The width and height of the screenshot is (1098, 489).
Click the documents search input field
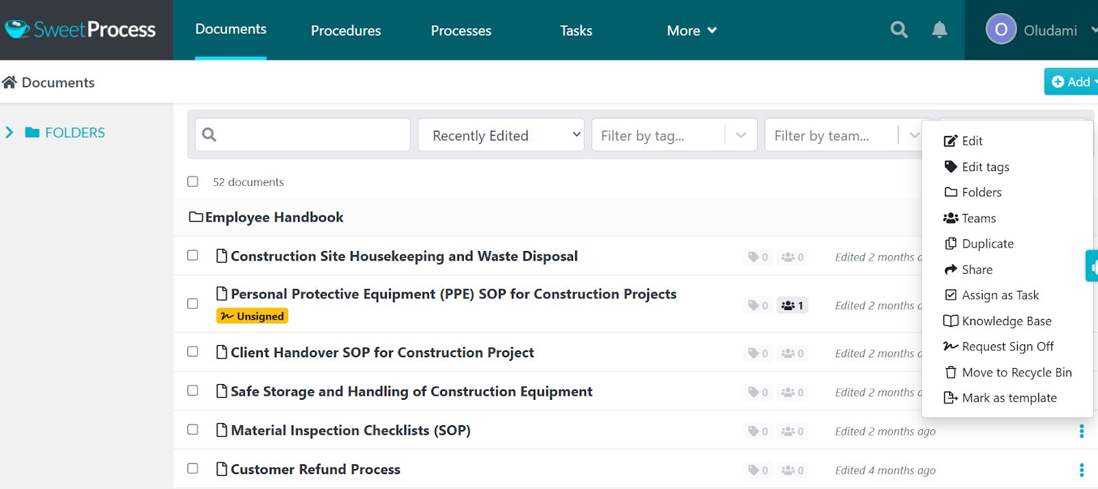[303, 134]
